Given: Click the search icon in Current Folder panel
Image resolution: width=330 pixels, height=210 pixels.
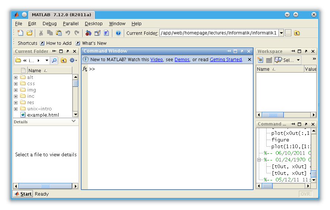Looking at the screenshot, I should pos(55,60).
